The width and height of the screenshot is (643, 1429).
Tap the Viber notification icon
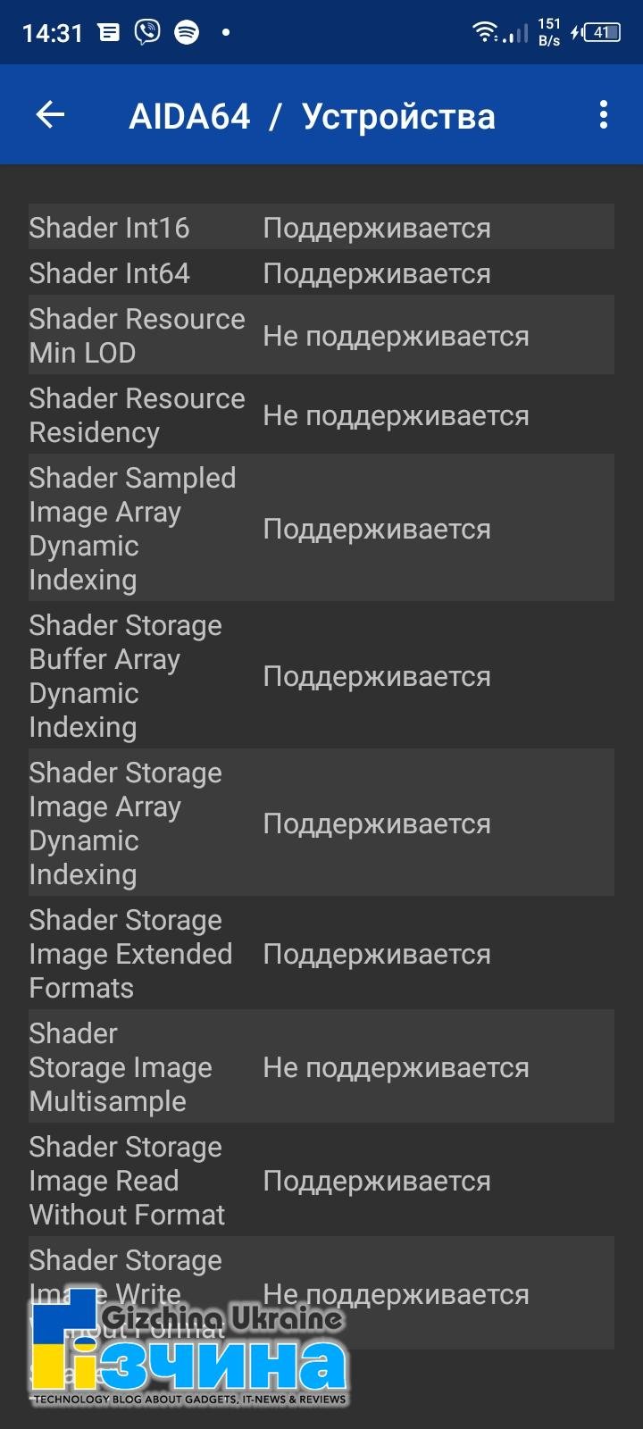tap(147, 32)
